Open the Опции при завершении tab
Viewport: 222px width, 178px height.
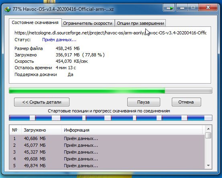pos(141,23)
